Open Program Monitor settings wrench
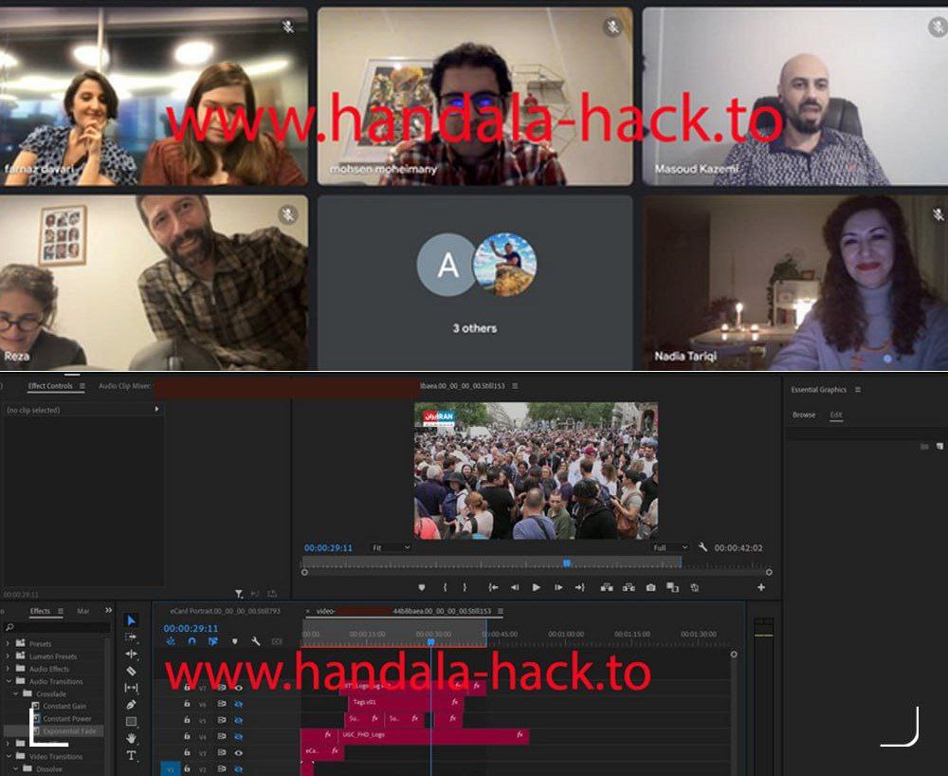 [x=702, y=547]
